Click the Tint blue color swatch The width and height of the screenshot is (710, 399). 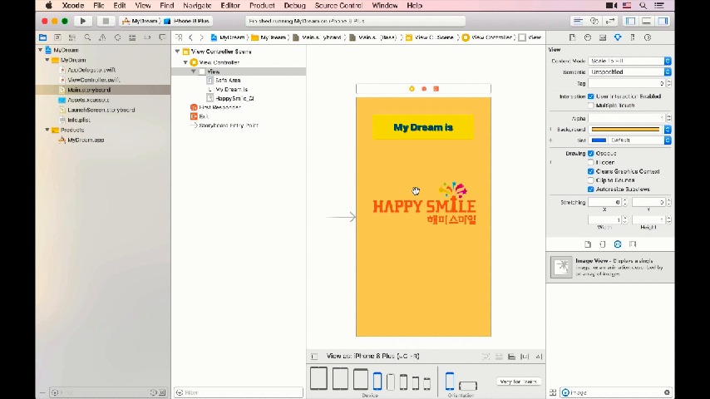pos(599,140)
